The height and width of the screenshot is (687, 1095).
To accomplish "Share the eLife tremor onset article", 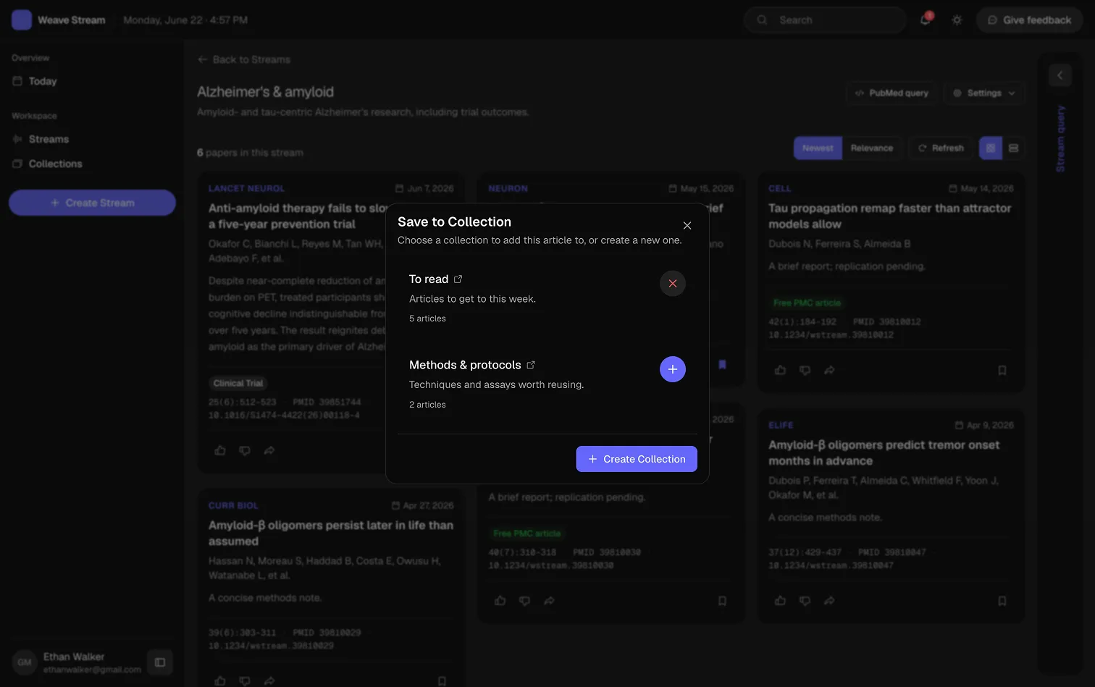I will coord(829,601).
